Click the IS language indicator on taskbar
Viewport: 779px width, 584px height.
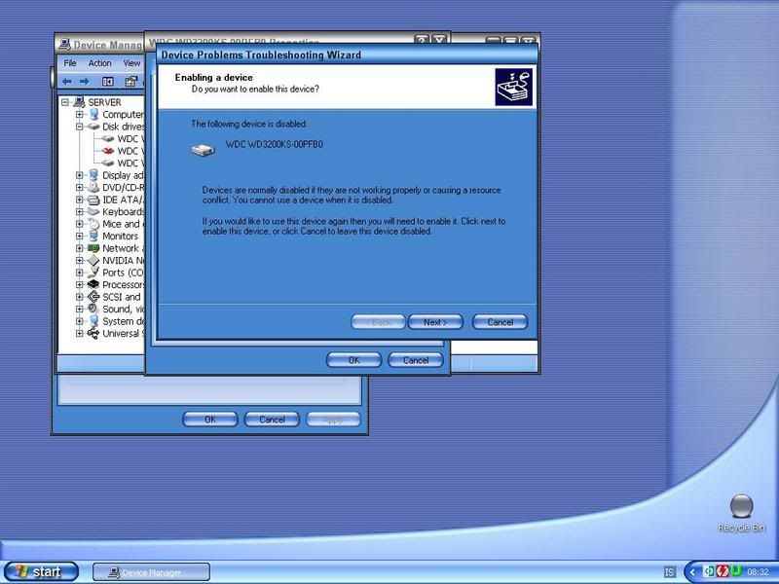pyautogui.click(x=670, y=571)
